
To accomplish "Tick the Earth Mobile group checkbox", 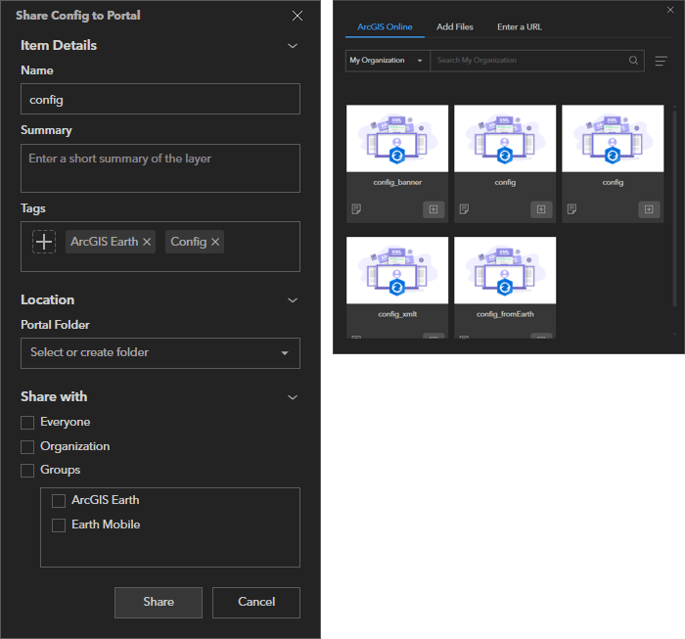I will [x=59, y=525].
